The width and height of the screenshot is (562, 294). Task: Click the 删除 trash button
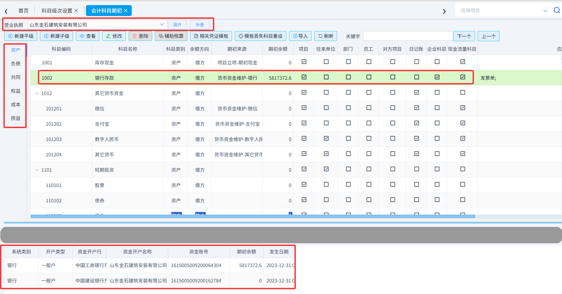click(140, 36)
